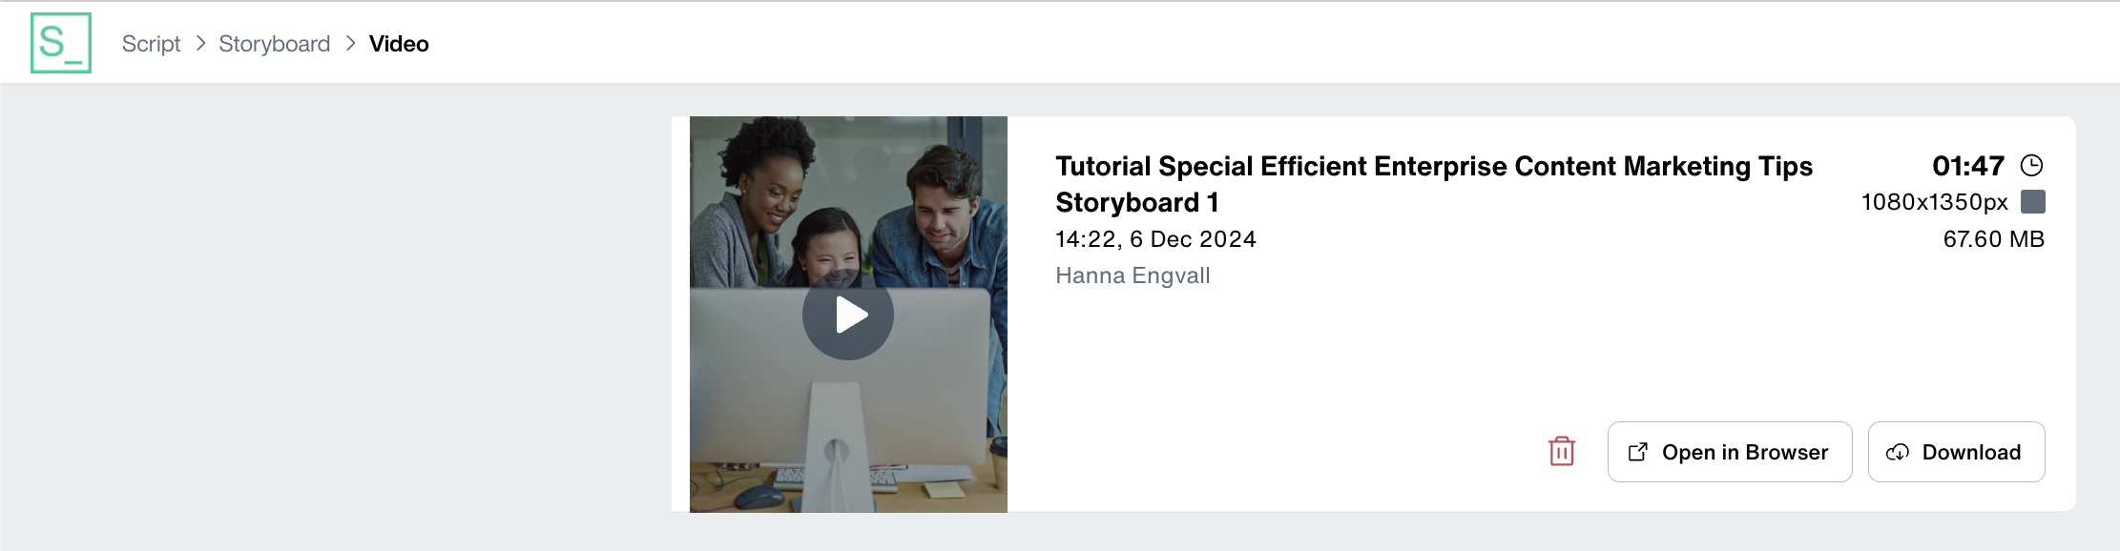The width and height of the screenshot is (2120, 551).
Task: Click the 67.60 MB file size
Action: click(x=1993, y=239)
